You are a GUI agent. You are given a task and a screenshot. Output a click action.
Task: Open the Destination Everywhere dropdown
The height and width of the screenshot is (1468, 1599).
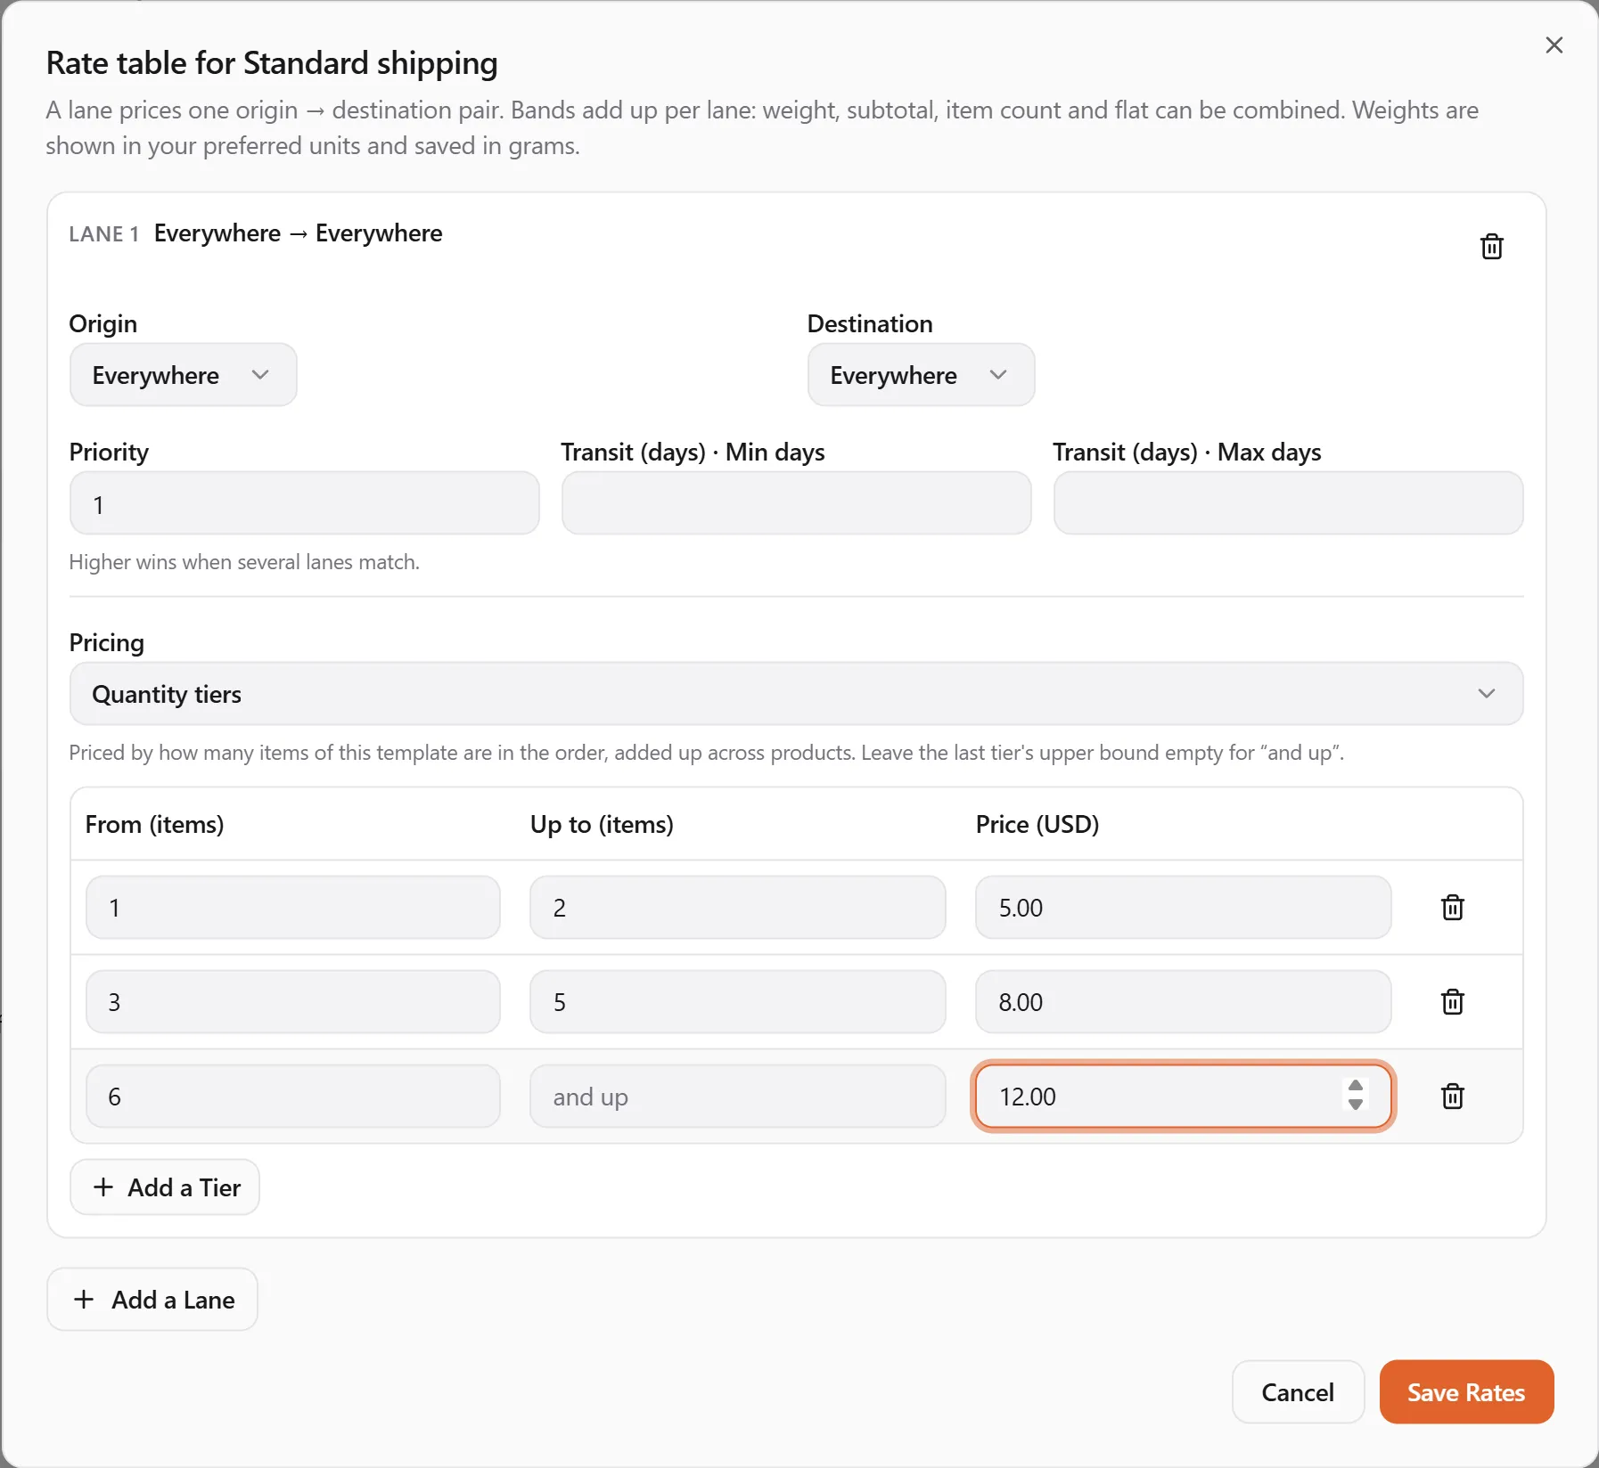coord(921,375)
